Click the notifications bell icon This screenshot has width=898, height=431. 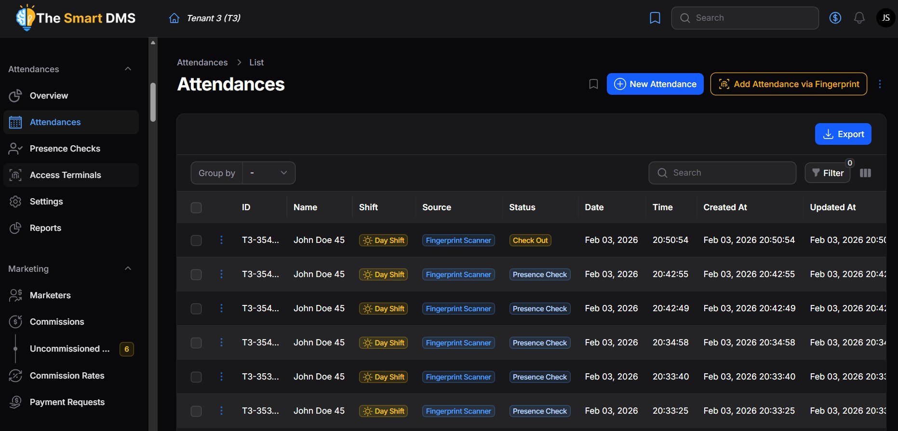(859, 18)
